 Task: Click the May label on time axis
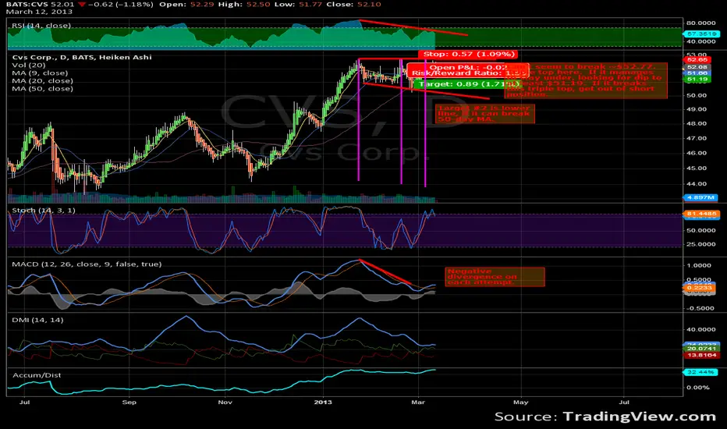click(x=520, y=402)
